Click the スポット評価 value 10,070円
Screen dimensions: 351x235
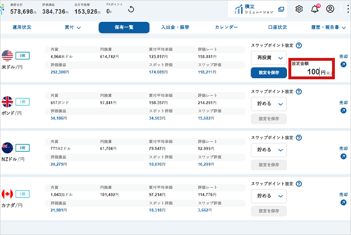157,164
